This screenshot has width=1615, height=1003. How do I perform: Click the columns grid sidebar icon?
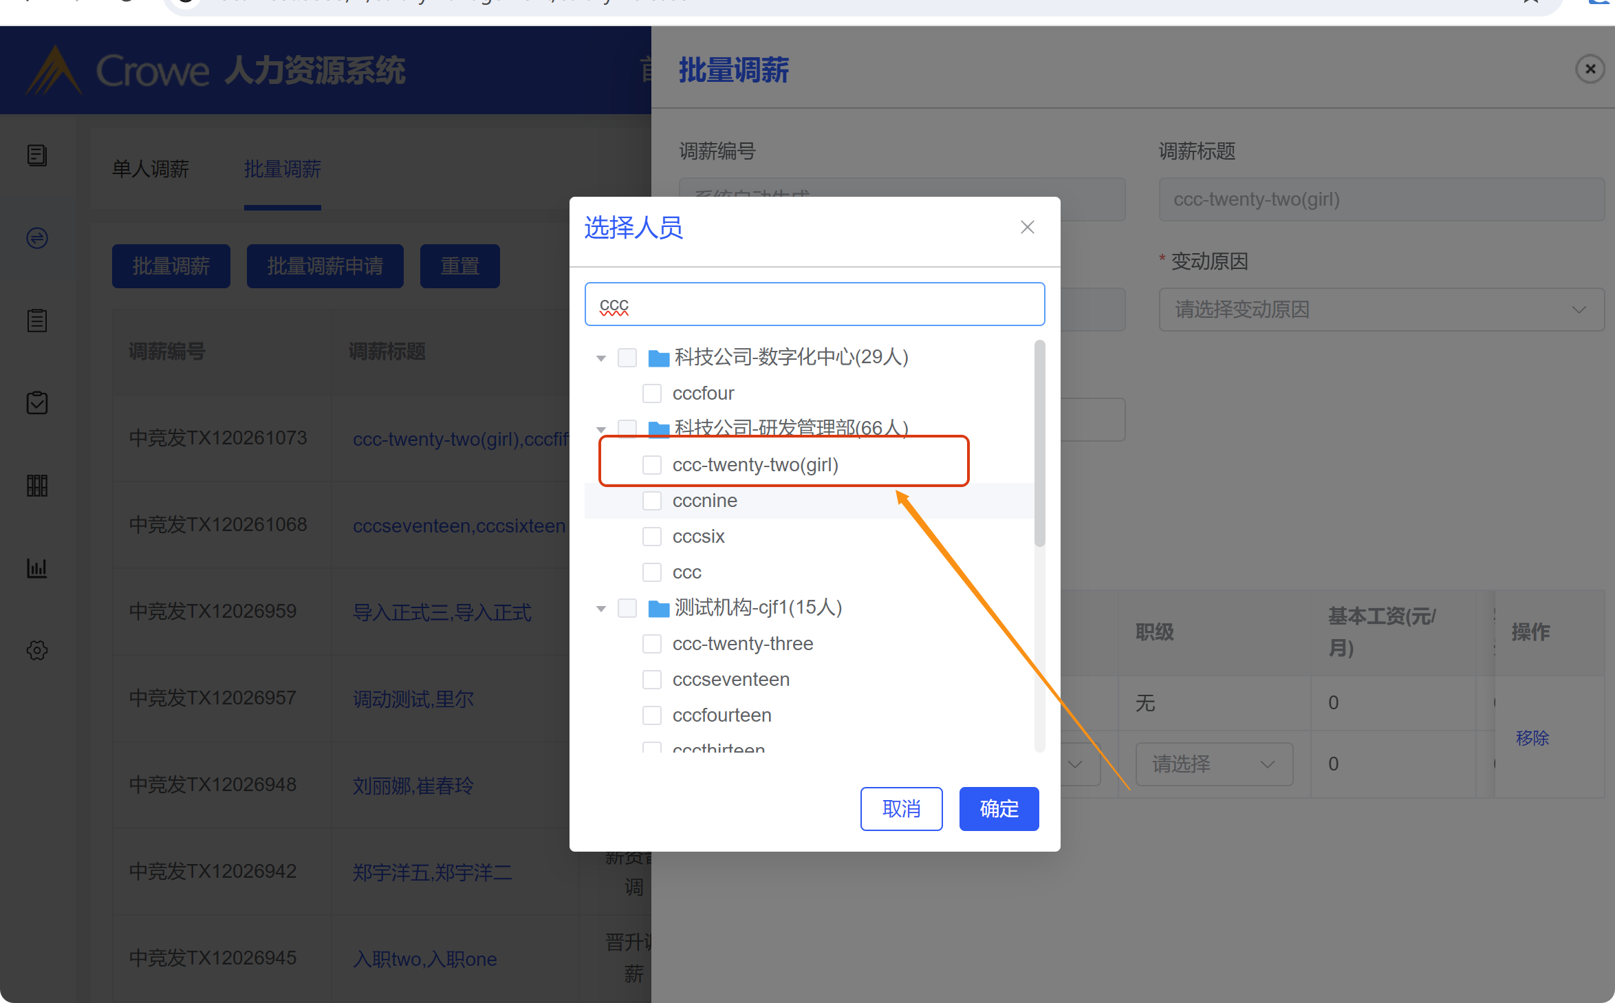click(37, 486)
